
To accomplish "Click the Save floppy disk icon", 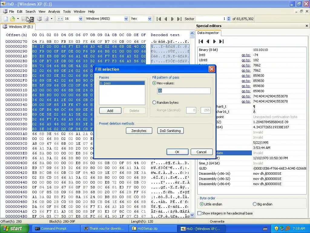I will pyautogui.click(x=24, y=19).
